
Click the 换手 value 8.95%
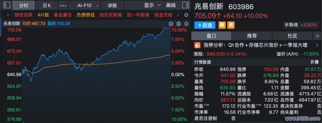click(271, 81)
